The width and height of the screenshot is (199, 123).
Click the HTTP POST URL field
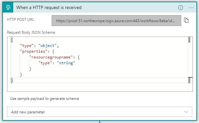coord(116,21)
